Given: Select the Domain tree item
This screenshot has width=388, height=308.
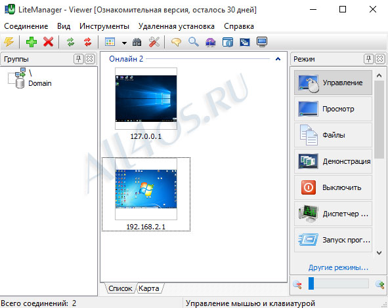Looking at the screenshot, I should 40,83.
